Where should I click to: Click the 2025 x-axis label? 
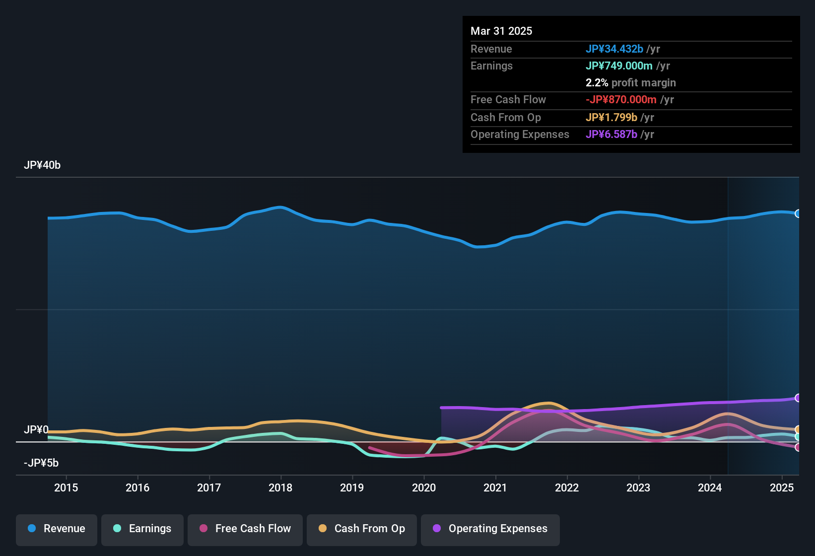782,487
